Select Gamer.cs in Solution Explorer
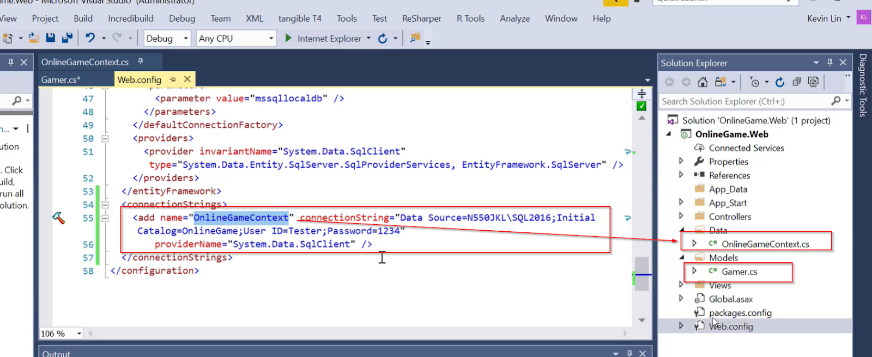Image resolution: width=872 pixels, height=357 pixels. (x=739, y=272)
